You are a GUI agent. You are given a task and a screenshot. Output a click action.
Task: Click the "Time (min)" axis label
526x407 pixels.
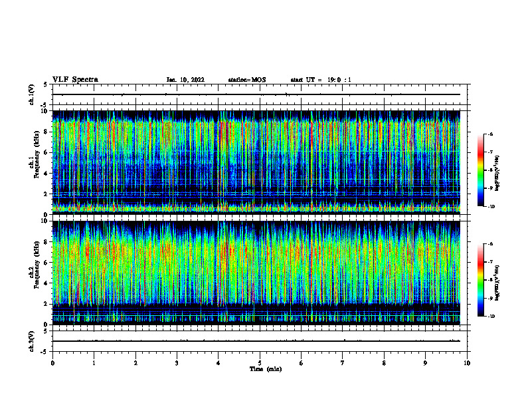tap(266, 369)
